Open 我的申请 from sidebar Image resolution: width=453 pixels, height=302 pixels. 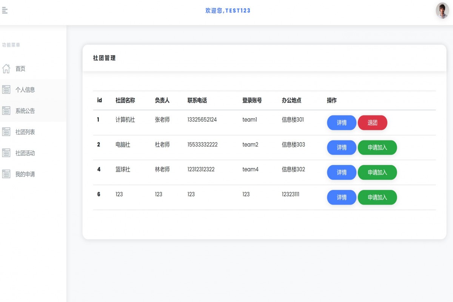[25, 174]
